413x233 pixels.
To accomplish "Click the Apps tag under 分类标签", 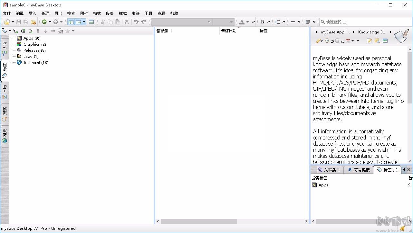I will pyautogui.click(x=322, y=185).
